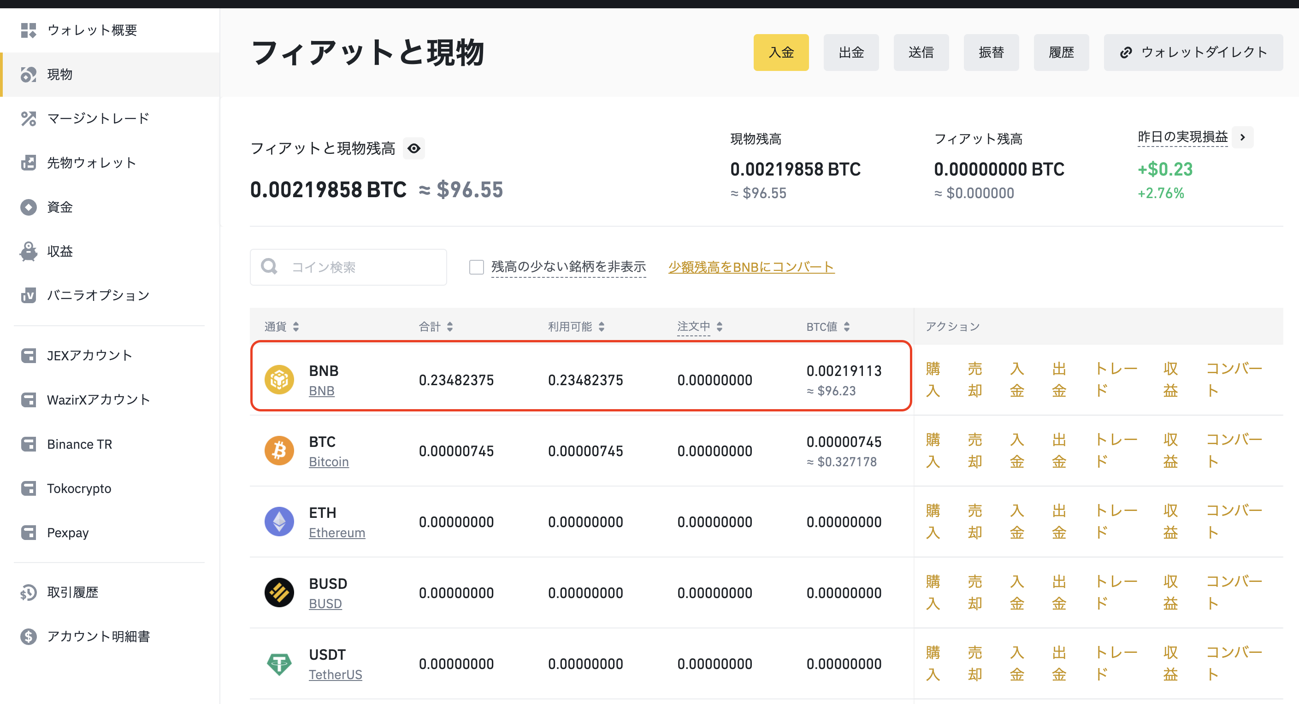
Task: Click the Ethereum name link
Action: (337, 533)
